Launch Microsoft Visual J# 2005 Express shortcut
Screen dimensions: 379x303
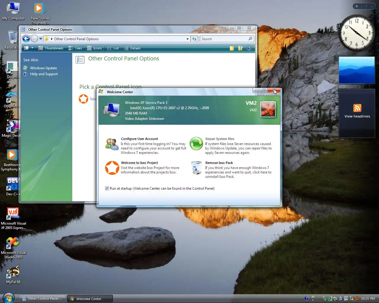tap(13, 218)
